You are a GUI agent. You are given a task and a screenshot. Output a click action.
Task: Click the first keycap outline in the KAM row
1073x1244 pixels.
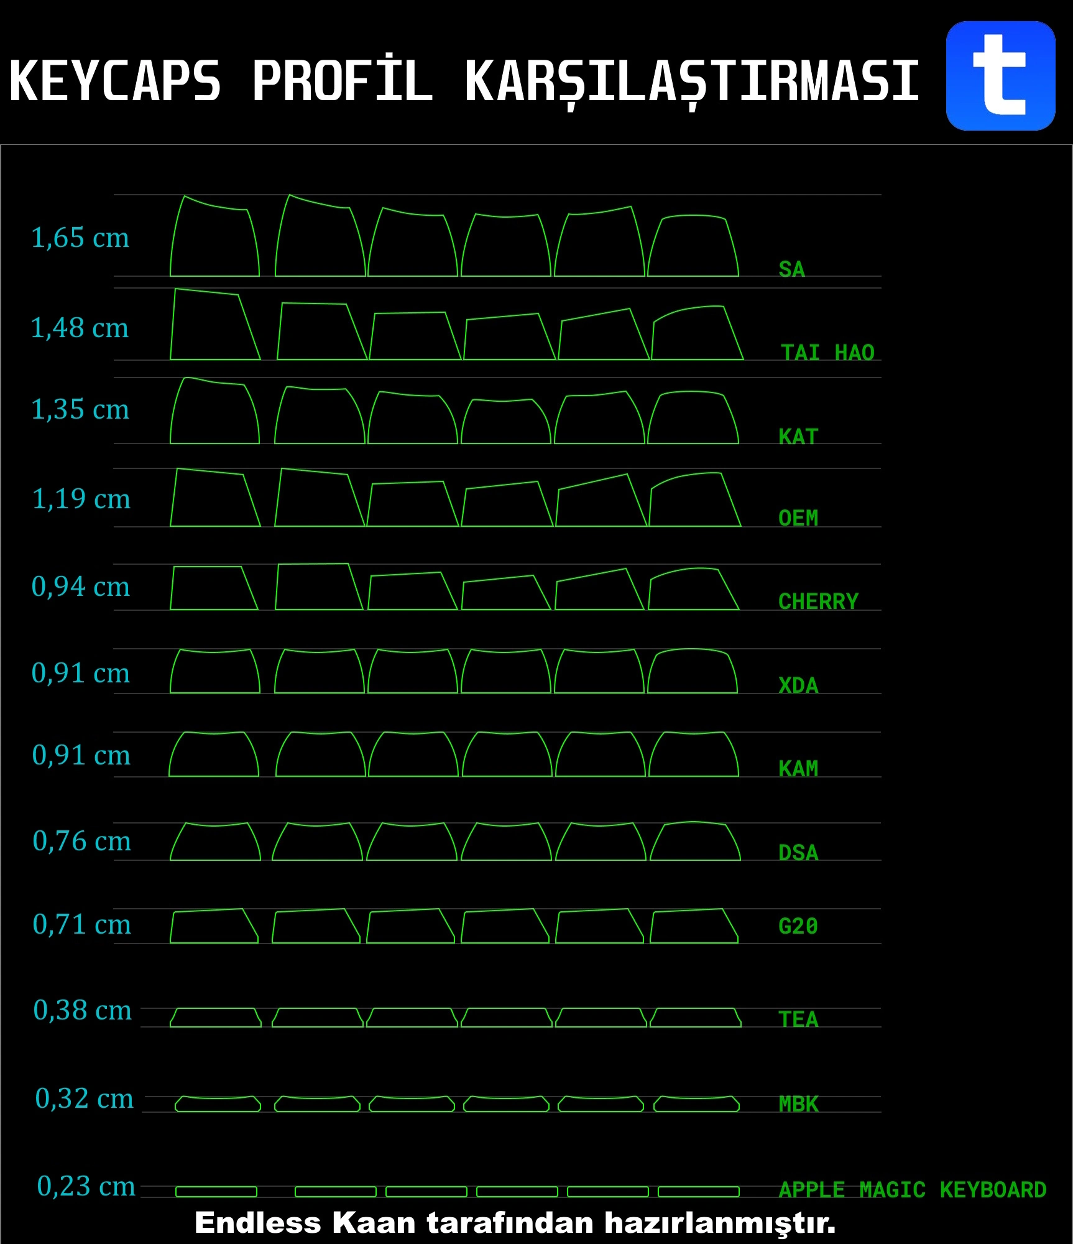(x=214, y=754)
